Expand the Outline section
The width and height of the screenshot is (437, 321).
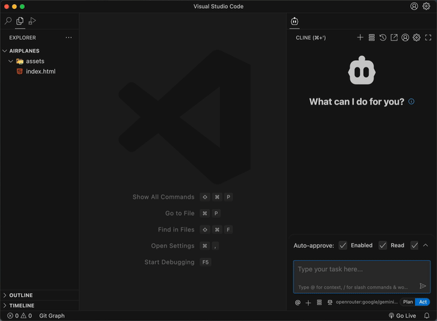20,295
